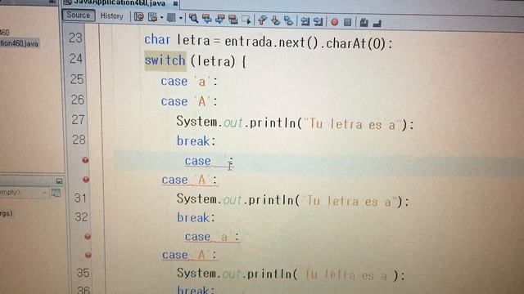Click line number 27 in gutter
The image size is (524, 294).
[78, 120]
